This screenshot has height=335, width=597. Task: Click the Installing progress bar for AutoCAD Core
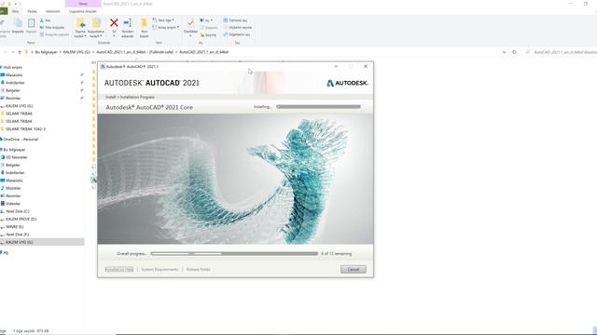point(318,107)
